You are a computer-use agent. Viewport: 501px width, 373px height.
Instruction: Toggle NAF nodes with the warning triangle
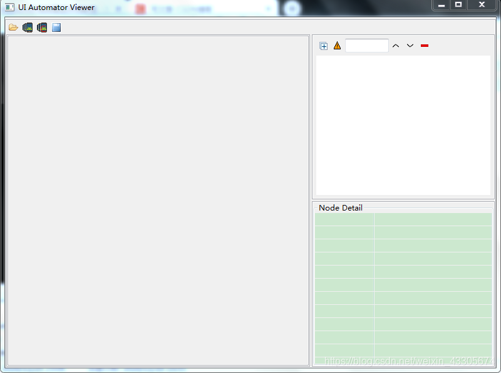(337, 46)
